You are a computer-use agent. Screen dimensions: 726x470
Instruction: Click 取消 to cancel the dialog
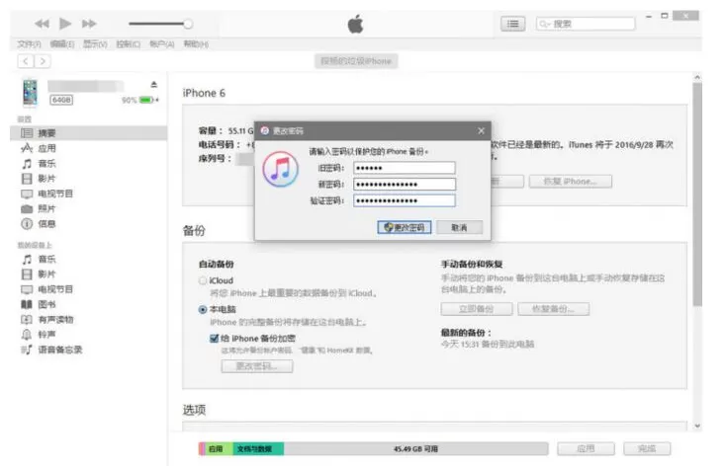(459, 227)
